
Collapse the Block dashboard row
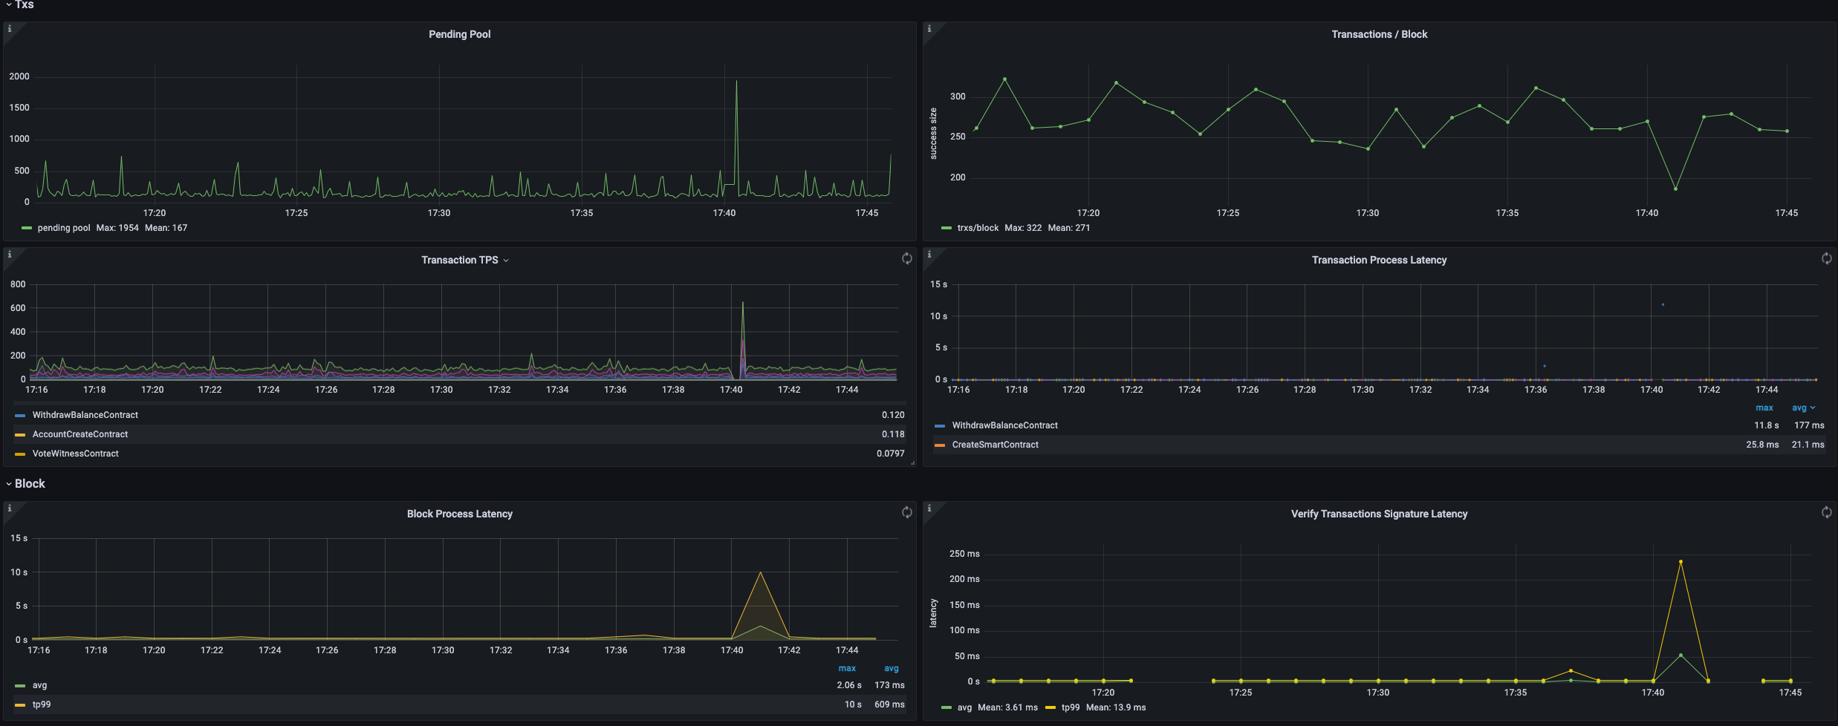click(28, 484)
